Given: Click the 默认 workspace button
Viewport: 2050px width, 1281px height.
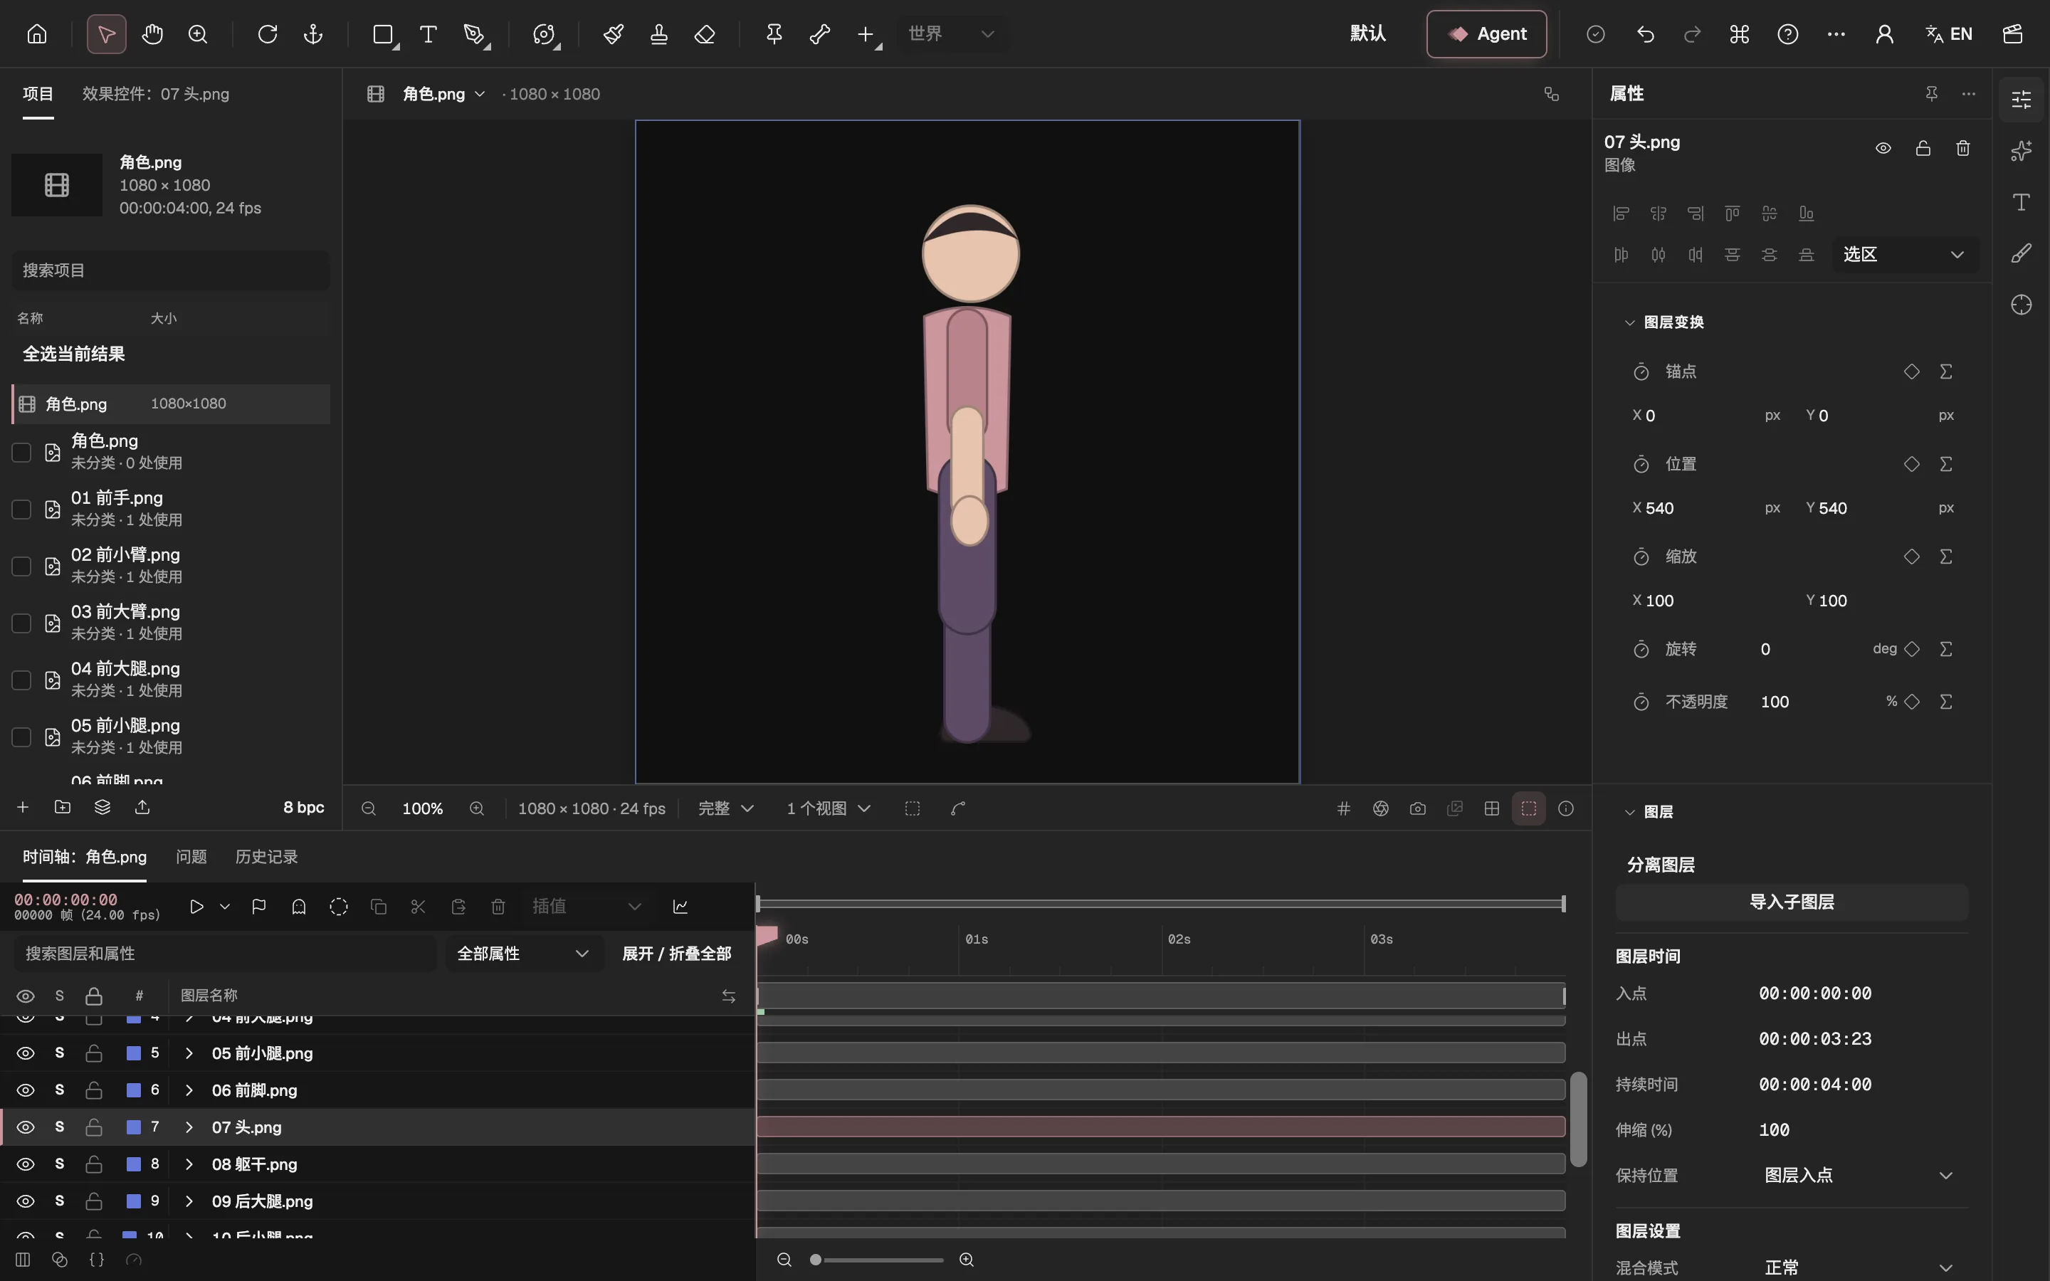Looking at the screenshot, I should coord(1368,34).
